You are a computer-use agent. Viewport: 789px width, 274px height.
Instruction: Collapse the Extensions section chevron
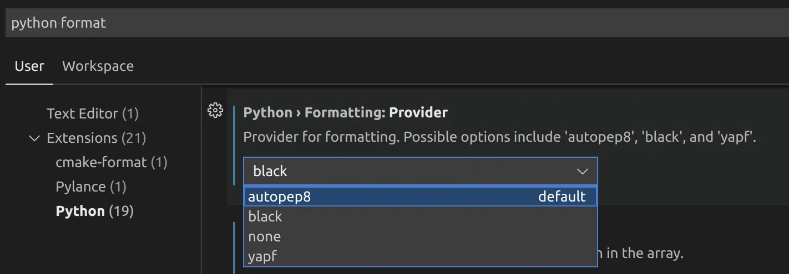[x=34, y=138]
